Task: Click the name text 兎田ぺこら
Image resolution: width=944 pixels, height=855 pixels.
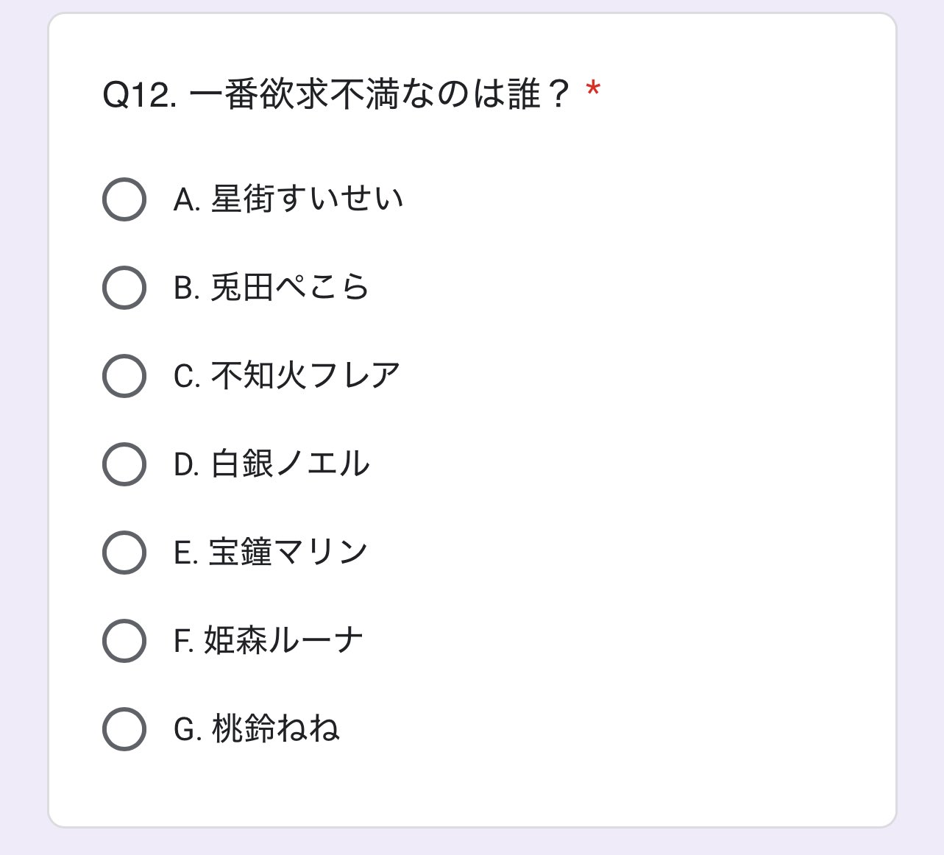Action: 289,288
